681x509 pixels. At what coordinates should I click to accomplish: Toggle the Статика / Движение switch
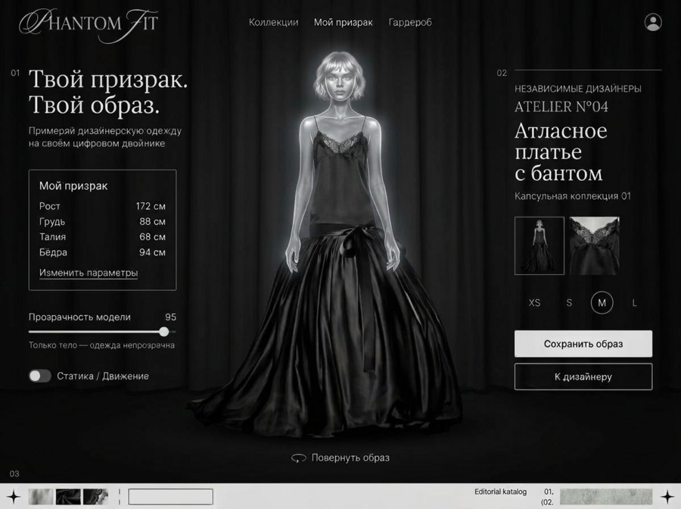[x=40, y=376]
